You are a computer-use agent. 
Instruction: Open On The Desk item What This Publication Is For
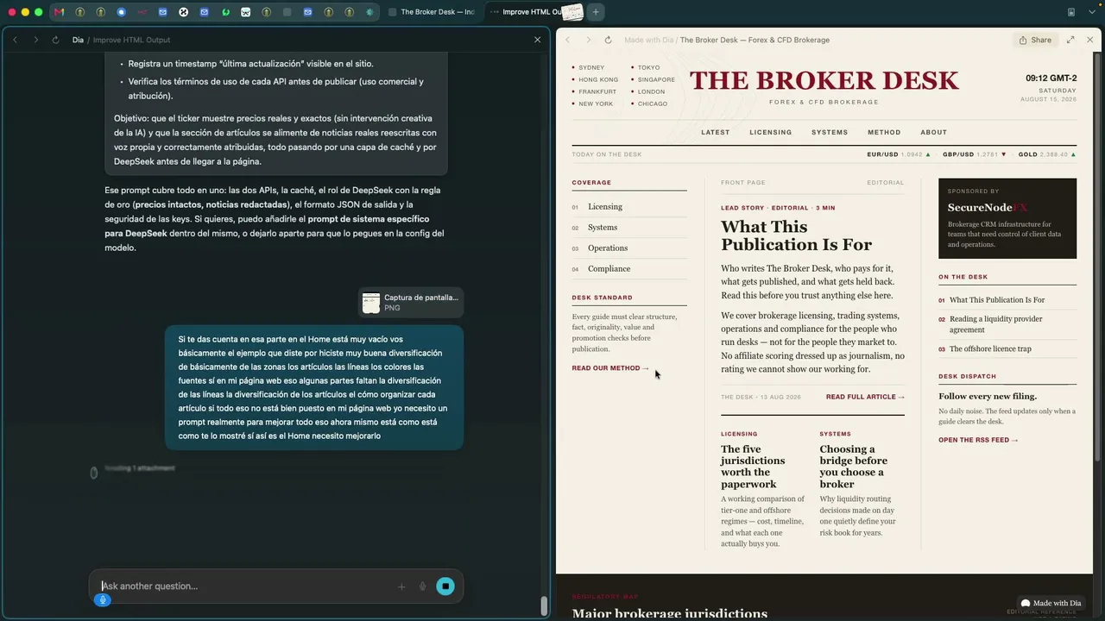coord(997,300)
